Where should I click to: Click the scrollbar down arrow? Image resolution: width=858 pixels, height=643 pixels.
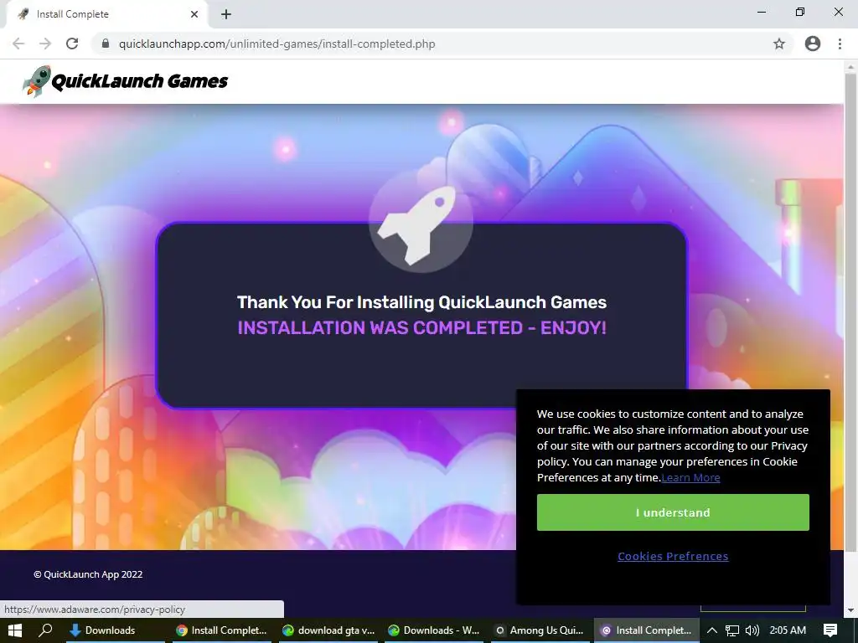click(850, 610)
